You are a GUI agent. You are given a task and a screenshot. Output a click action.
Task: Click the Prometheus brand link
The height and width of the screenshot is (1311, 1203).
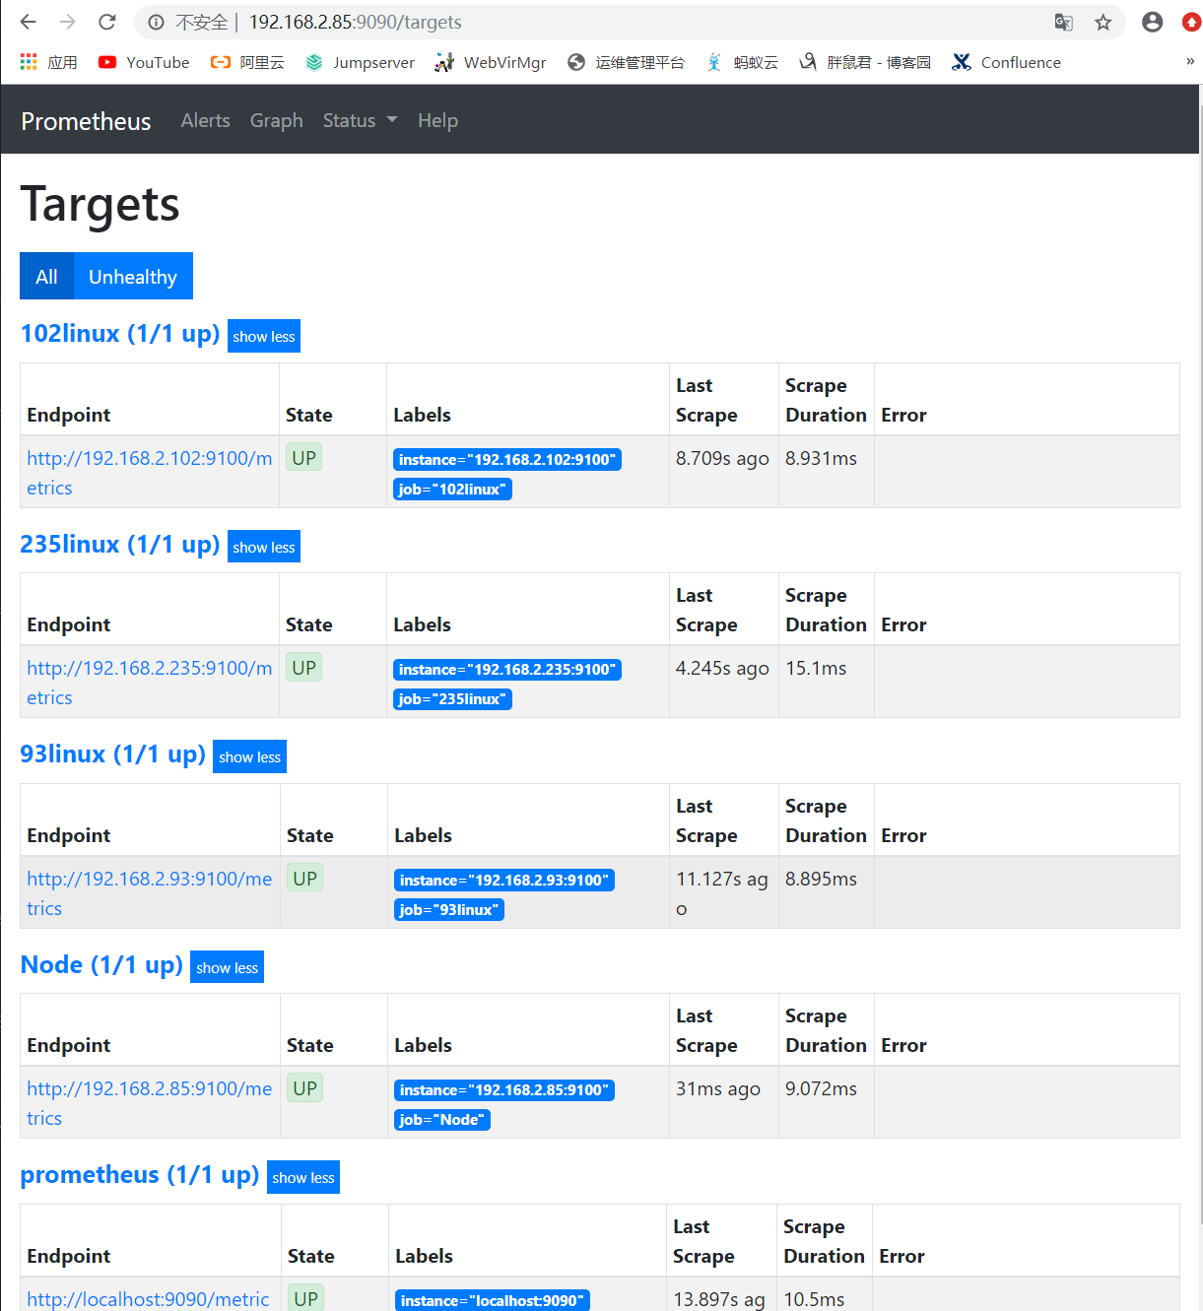tap(86, 121)
